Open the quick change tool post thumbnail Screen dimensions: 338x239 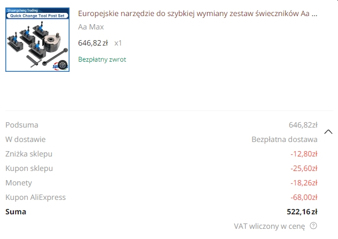click(x=37, y=40)
